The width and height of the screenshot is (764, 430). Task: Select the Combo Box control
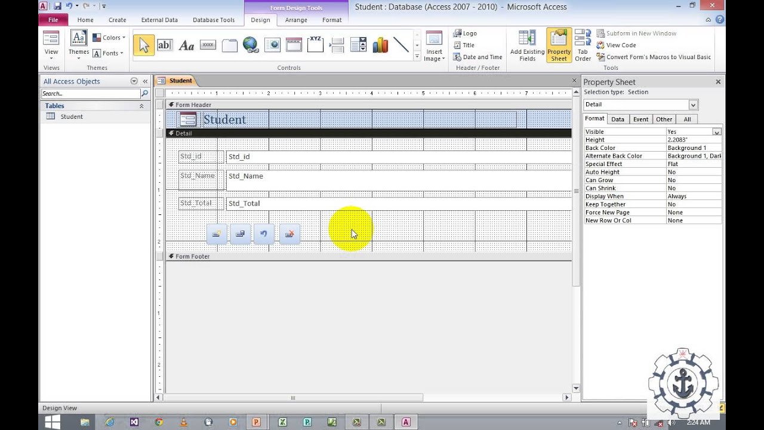pos(358,45)
